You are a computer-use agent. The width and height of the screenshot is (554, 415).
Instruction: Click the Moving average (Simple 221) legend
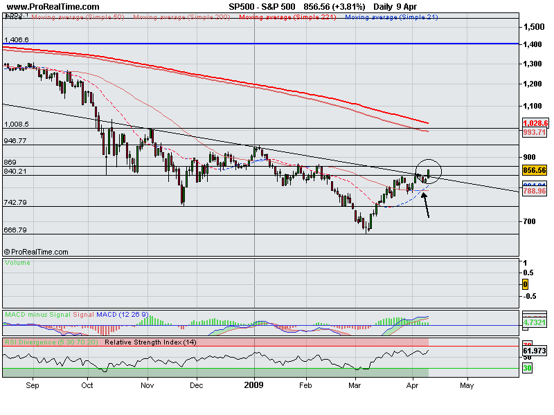[x=287, y=17]
